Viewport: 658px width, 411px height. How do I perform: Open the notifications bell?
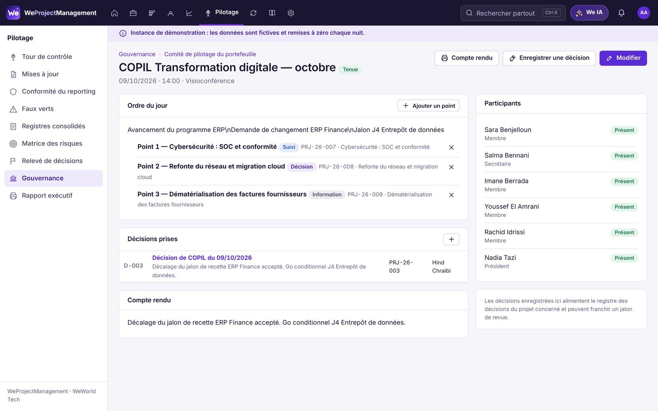[x=621, y=13]
